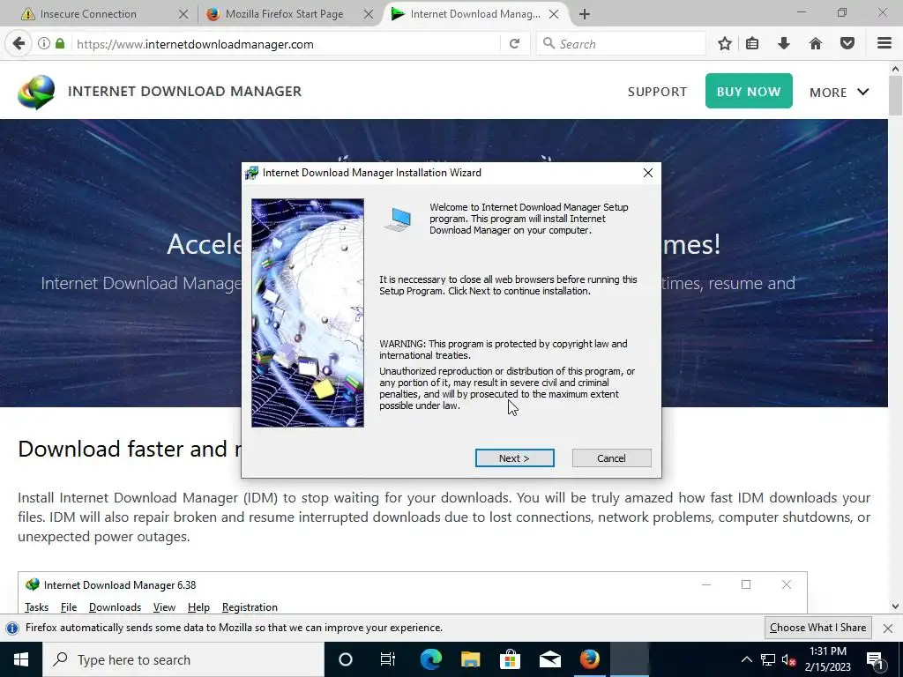The image size is (903, 677).
Task: Open Registration menu in IDM 6.38 screenshot
Action: [250, 607]
